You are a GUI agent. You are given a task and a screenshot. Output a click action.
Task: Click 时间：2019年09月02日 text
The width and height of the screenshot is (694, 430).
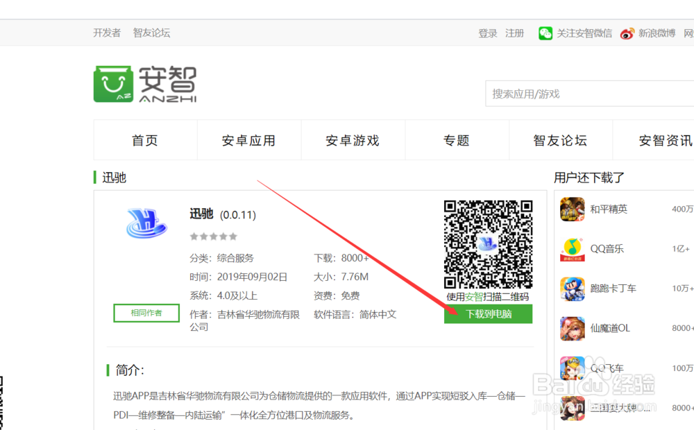pyautogui.click(x=238, y=277)
